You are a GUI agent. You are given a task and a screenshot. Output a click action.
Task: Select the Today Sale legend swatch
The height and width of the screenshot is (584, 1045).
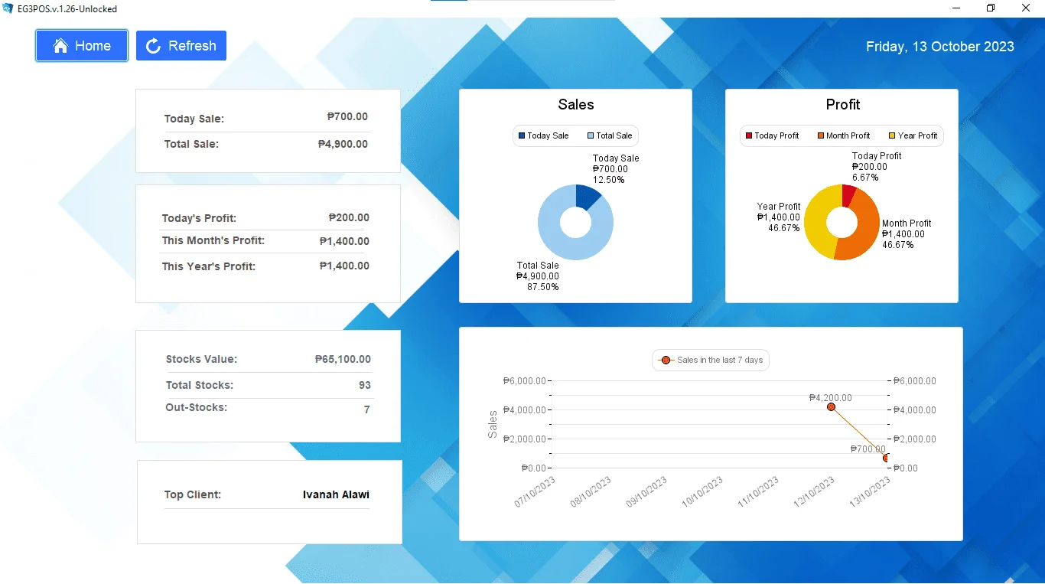pos(522,135)
